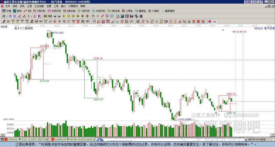Click the grid icon at status bar left

point(2,139)
